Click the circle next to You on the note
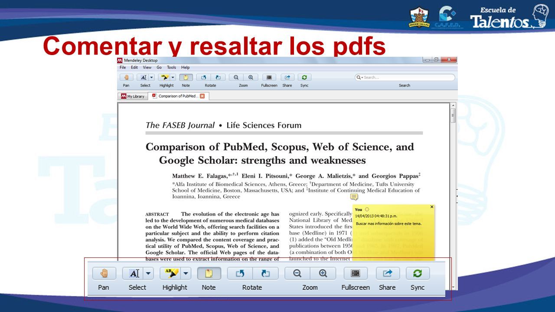The width and height of the screenshot is (555, 312). 367,209
